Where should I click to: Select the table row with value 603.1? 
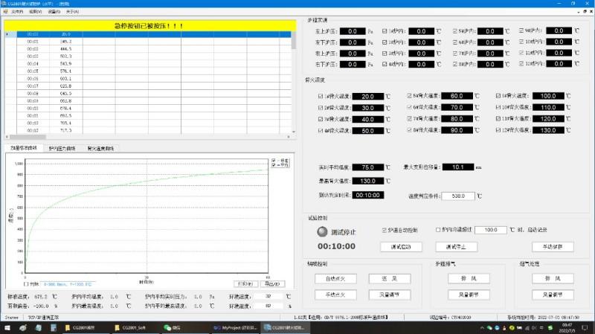148,79
